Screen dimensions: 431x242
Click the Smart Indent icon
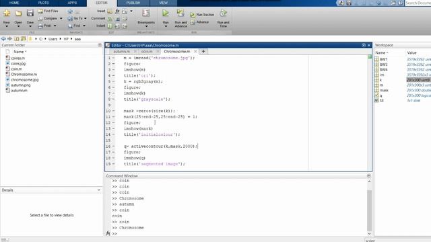coord(110,26)
